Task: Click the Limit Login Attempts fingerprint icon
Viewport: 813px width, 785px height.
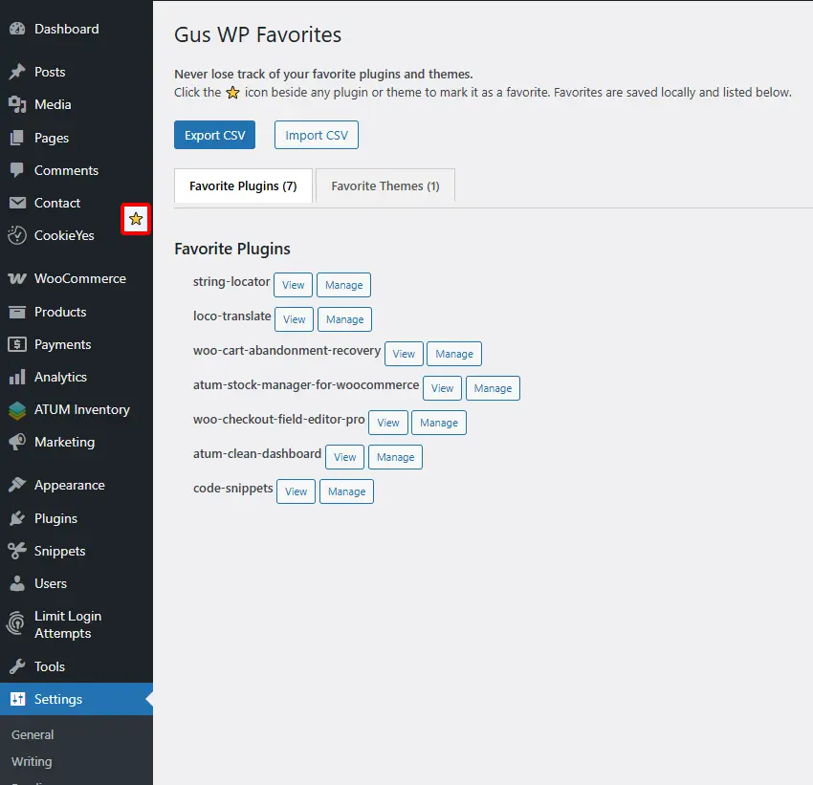Action: pos(16,624)
